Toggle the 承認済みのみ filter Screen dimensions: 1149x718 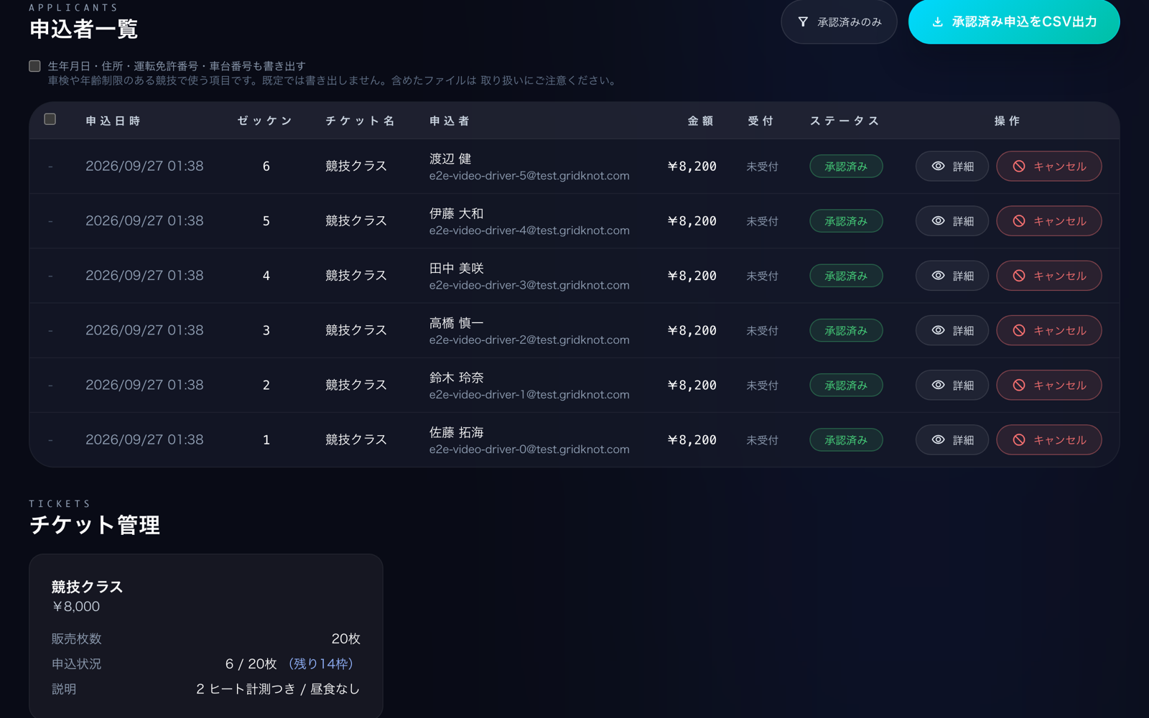coord(839,22)
